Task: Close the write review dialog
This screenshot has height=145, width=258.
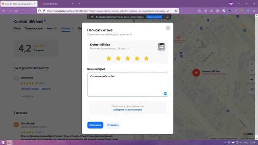Action: pyautogui.click(x=168, y=28)
